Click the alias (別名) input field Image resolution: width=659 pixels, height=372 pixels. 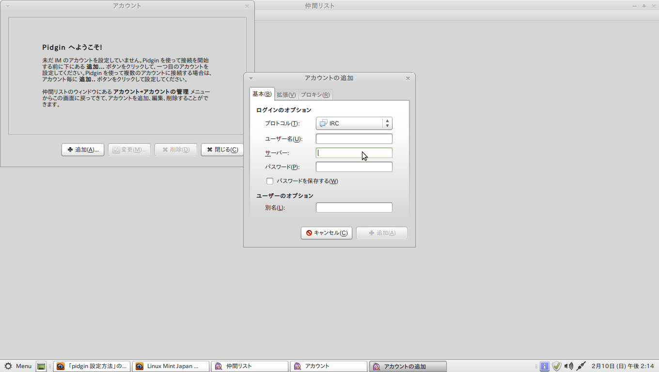tap(354, 208)
